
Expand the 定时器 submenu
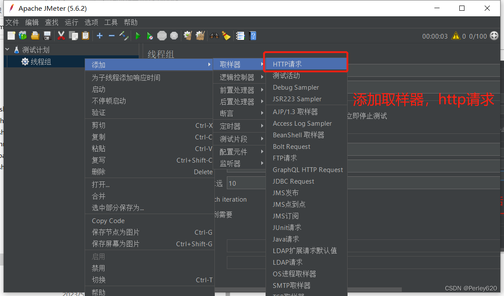239,126
